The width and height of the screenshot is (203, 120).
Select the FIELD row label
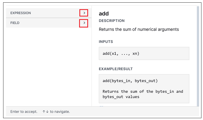click(15, 23)
